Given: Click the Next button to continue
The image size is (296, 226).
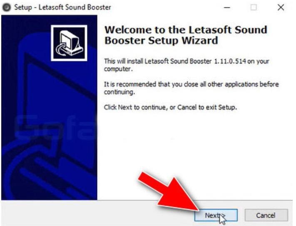Looking at the screenshot, I should pyautogui.click(x=216, y=215).
